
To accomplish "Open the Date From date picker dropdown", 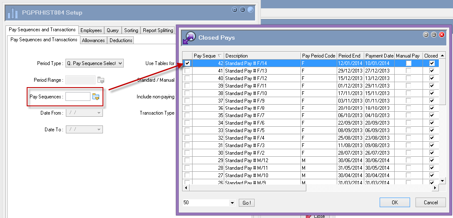I will point(99,113).
